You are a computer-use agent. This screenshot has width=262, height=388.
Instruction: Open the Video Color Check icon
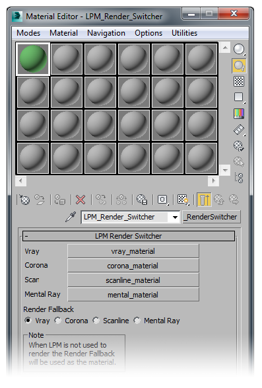[239, 114]
